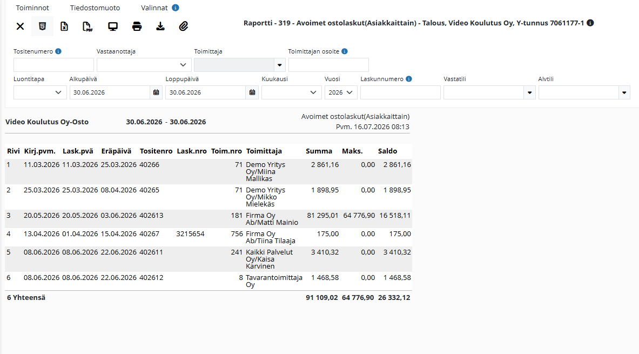Print the report using printer icon

point(137,26)
